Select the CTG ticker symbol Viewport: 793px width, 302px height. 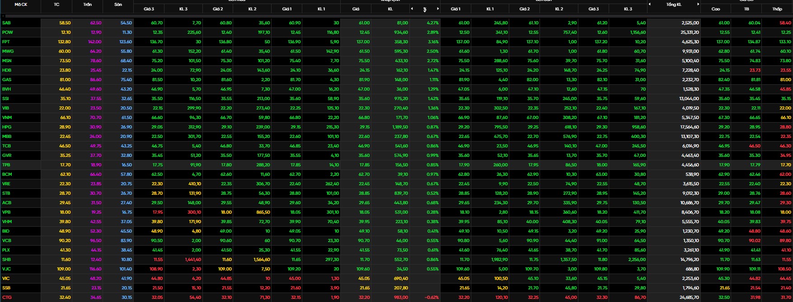tap(6, 297)
